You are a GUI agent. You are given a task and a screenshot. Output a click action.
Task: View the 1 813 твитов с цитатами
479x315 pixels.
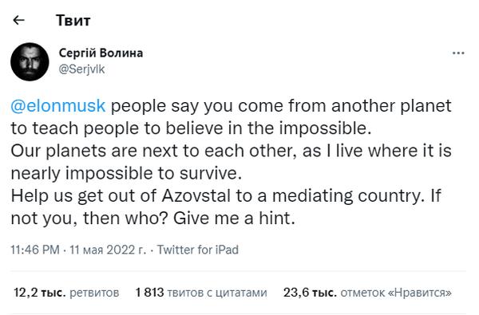pos(201,293)
